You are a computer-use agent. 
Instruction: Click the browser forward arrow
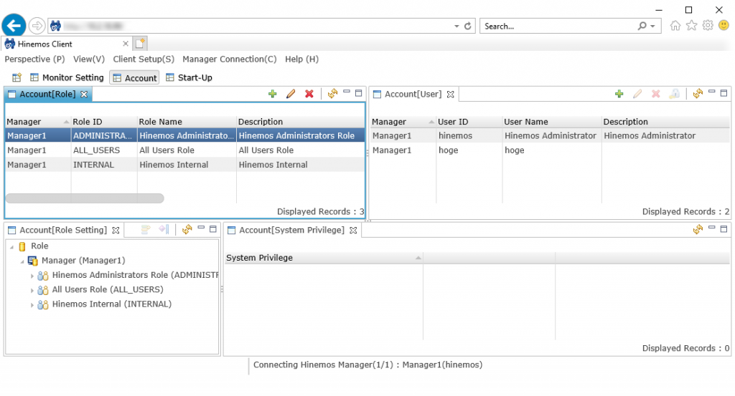click(x=37, y=26)
